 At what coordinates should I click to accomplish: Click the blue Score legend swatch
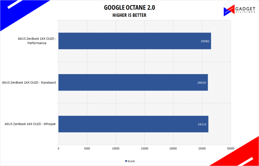pos(126,160)
